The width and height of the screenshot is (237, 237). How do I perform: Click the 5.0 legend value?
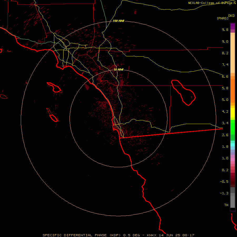225,100
